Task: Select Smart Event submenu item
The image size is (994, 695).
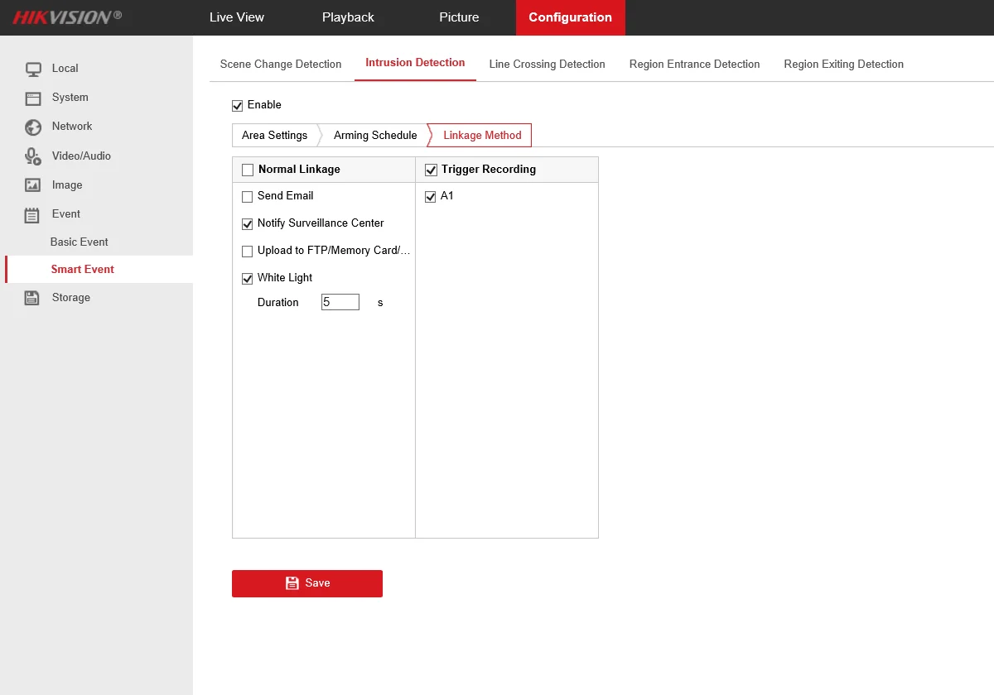Action: point(83,270)
